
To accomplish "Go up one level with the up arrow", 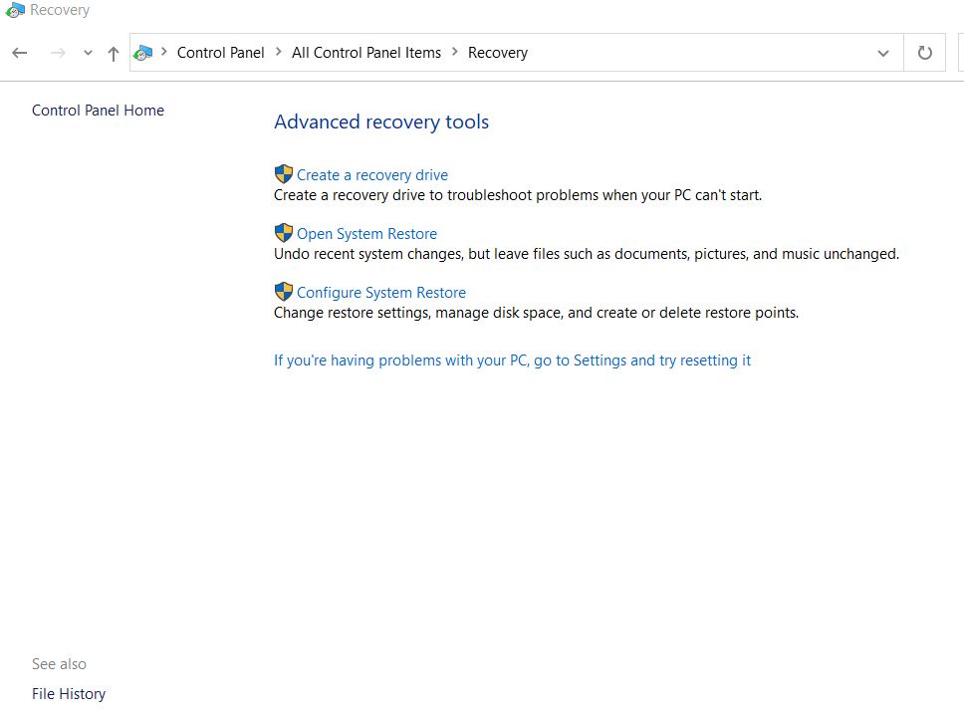I will pyautogui.click(x=114, y=54).
